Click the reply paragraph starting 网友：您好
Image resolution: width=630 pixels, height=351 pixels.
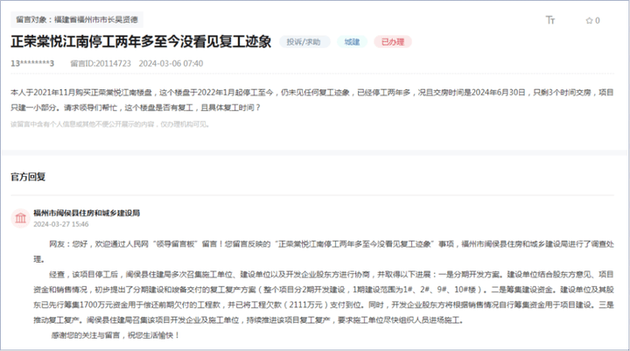click(324, 251)
